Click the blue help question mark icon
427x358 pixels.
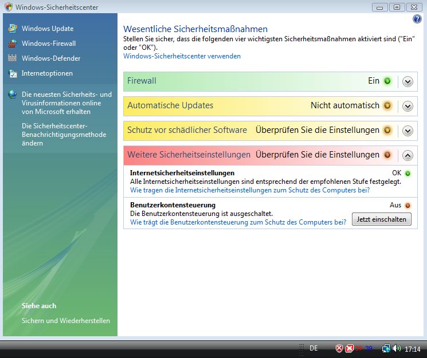coord(417,19)
